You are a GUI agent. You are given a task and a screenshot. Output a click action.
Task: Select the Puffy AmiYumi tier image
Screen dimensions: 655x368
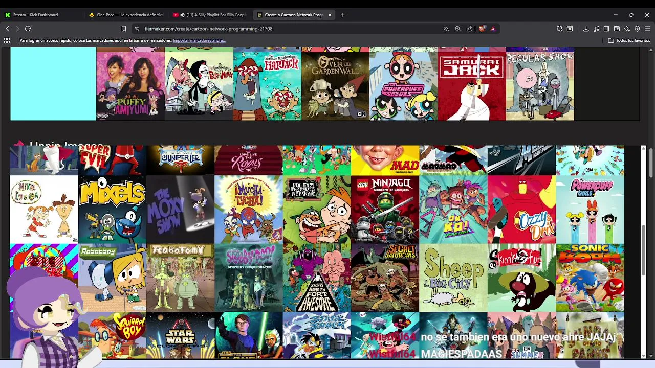click(x=130, y=86)
